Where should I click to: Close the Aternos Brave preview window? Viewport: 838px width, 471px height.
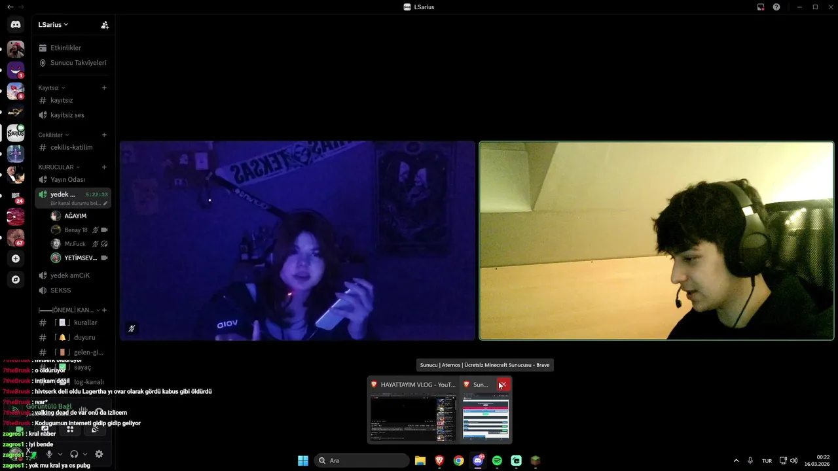(x=503, y=385)
